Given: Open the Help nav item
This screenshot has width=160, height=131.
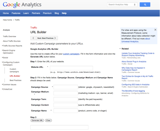Looking at the screenshot, I should click(64, 13).
